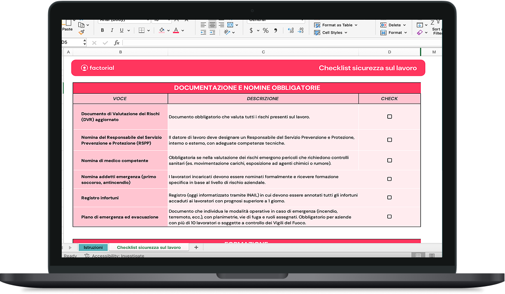This screenshot has height=294, width=505.
Task: Open Cell Styles menu
Action: [331, 32]
